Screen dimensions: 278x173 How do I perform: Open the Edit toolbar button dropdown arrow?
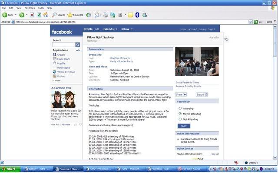(125, 15)
